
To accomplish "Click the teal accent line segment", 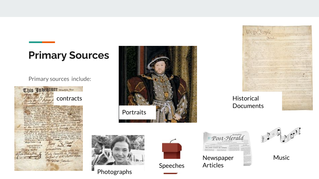I will click(35, 42).
